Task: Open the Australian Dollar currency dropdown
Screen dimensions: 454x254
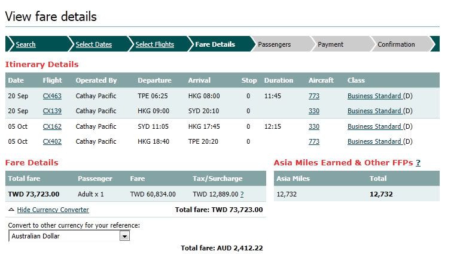Action: click(69, 236)
